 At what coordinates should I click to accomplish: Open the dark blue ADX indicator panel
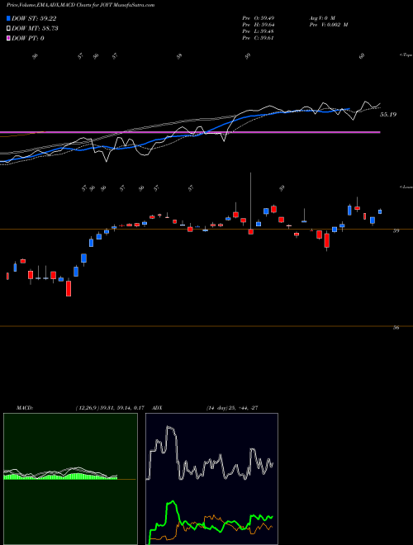point(211,479)
